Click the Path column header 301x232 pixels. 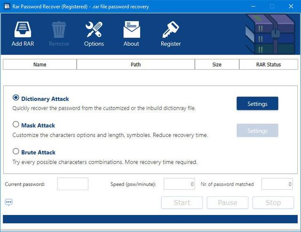tap(135, 64)
